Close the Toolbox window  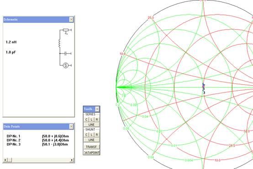[97, 109]
